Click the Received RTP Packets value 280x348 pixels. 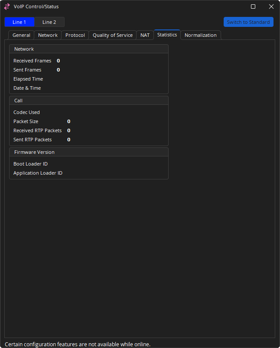[68, 130]
